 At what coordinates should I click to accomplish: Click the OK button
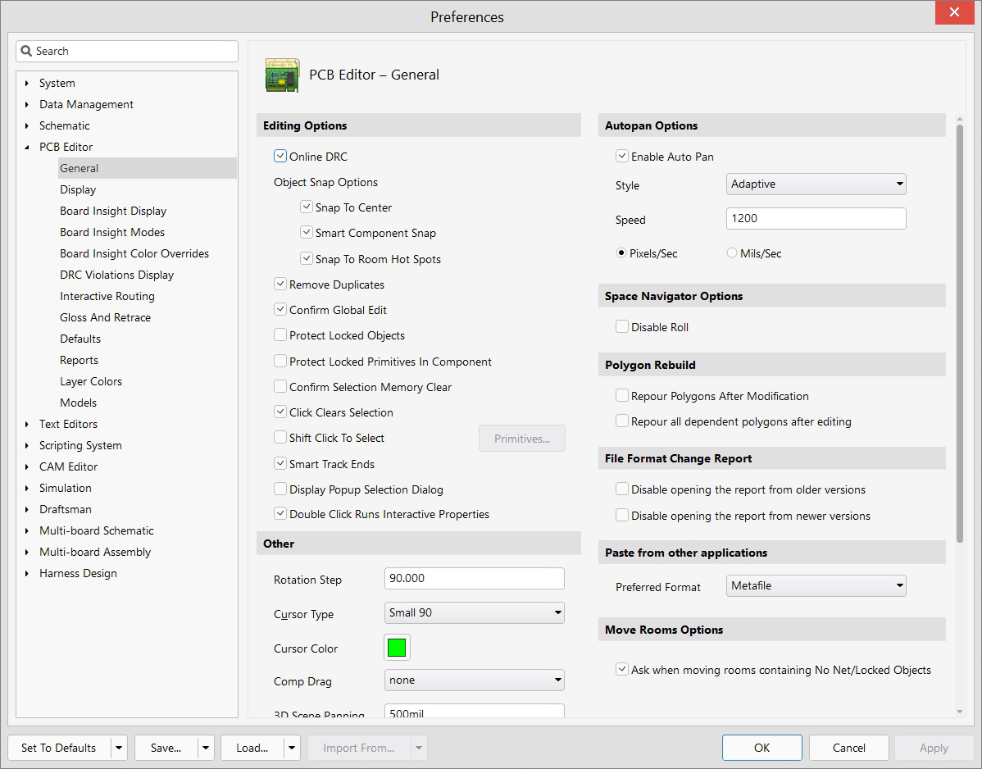(x=762, y=748)
